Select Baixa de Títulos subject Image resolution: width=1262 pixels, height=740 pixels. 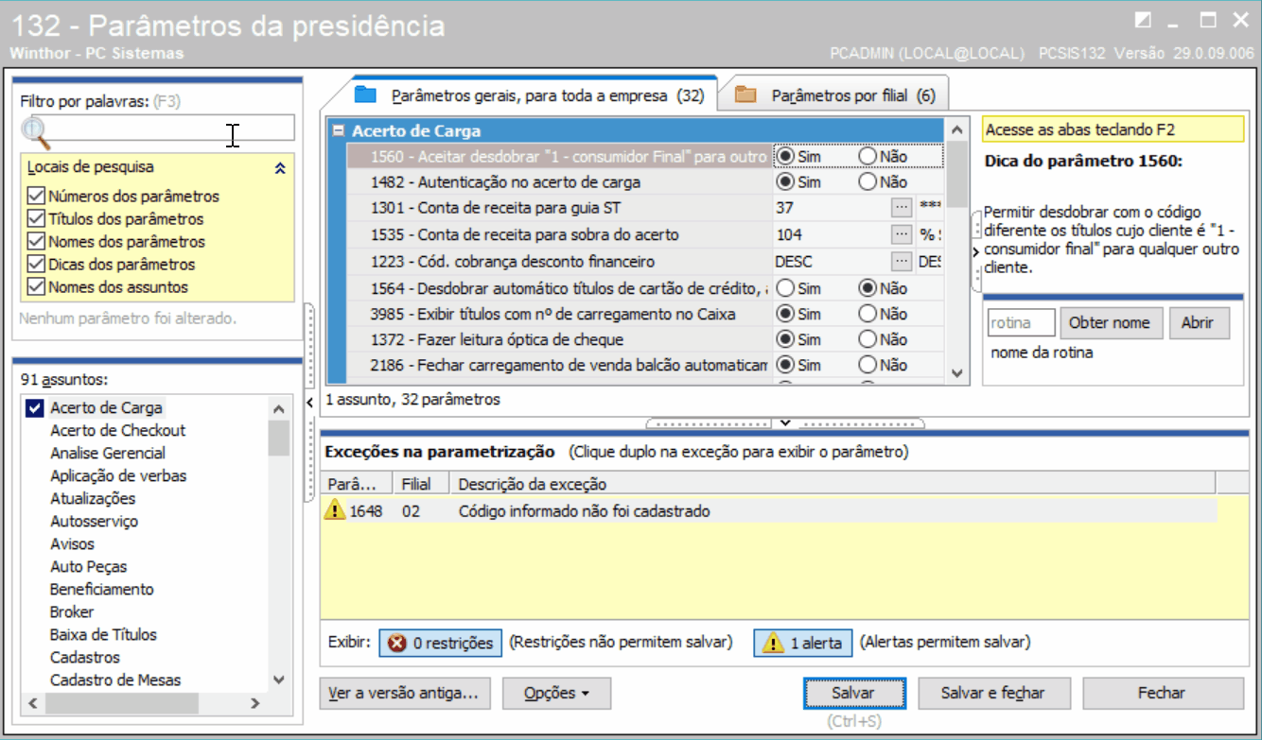point(103,634)
